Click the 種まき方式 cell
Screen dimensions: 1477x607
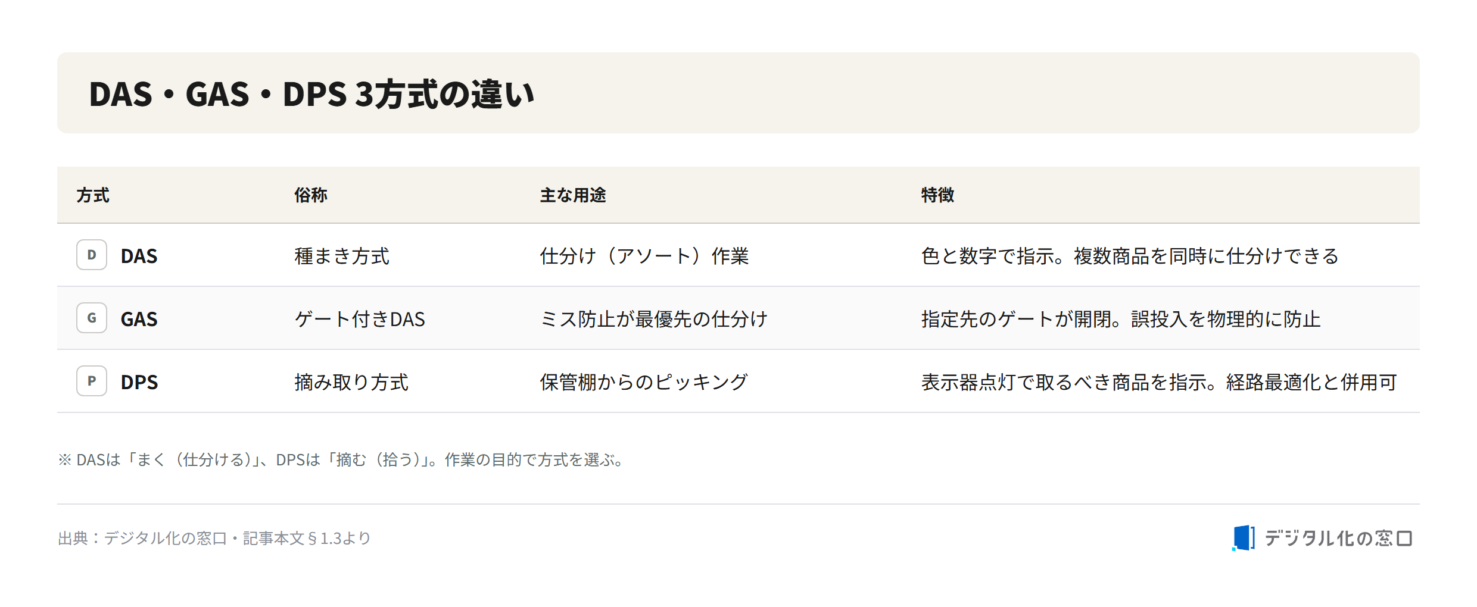(342, 256)
